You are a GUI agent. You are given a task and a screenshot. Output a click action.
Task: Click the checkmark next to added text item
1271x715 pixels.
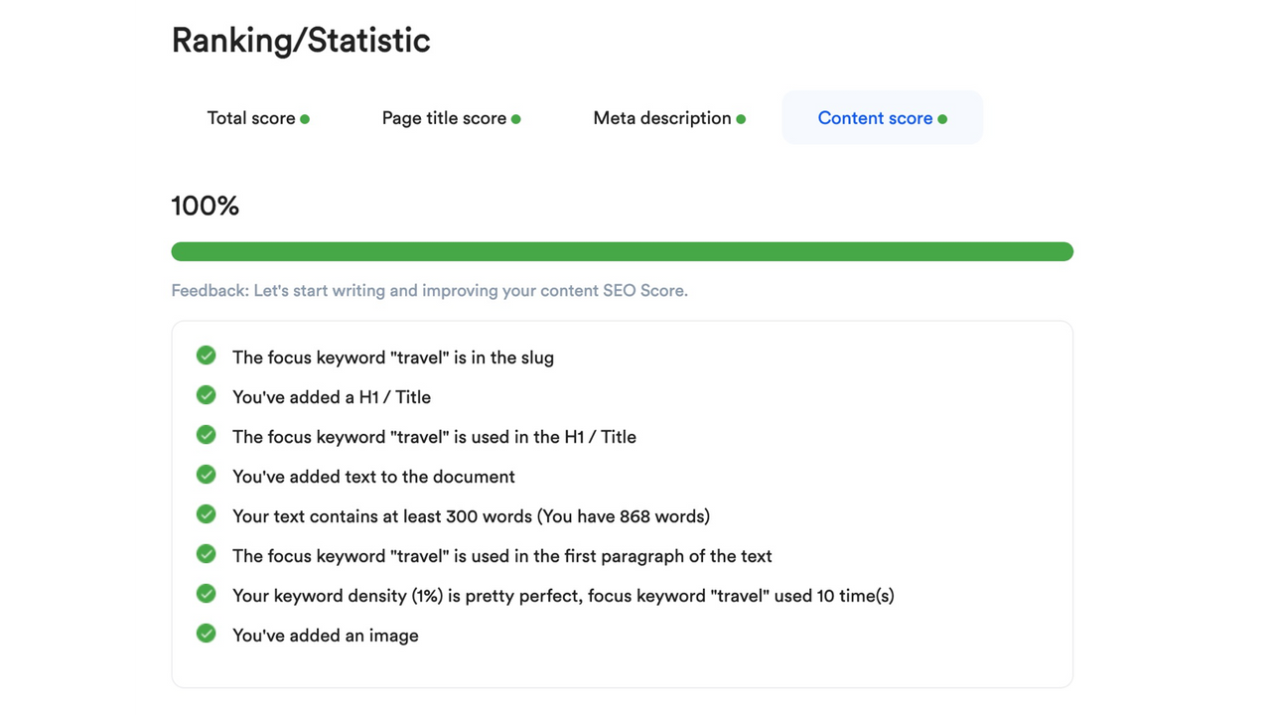[206, 475]
